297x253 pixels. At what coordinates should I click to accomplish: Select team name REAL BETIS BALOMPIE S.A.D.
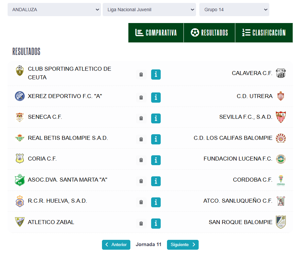point(68,138)
